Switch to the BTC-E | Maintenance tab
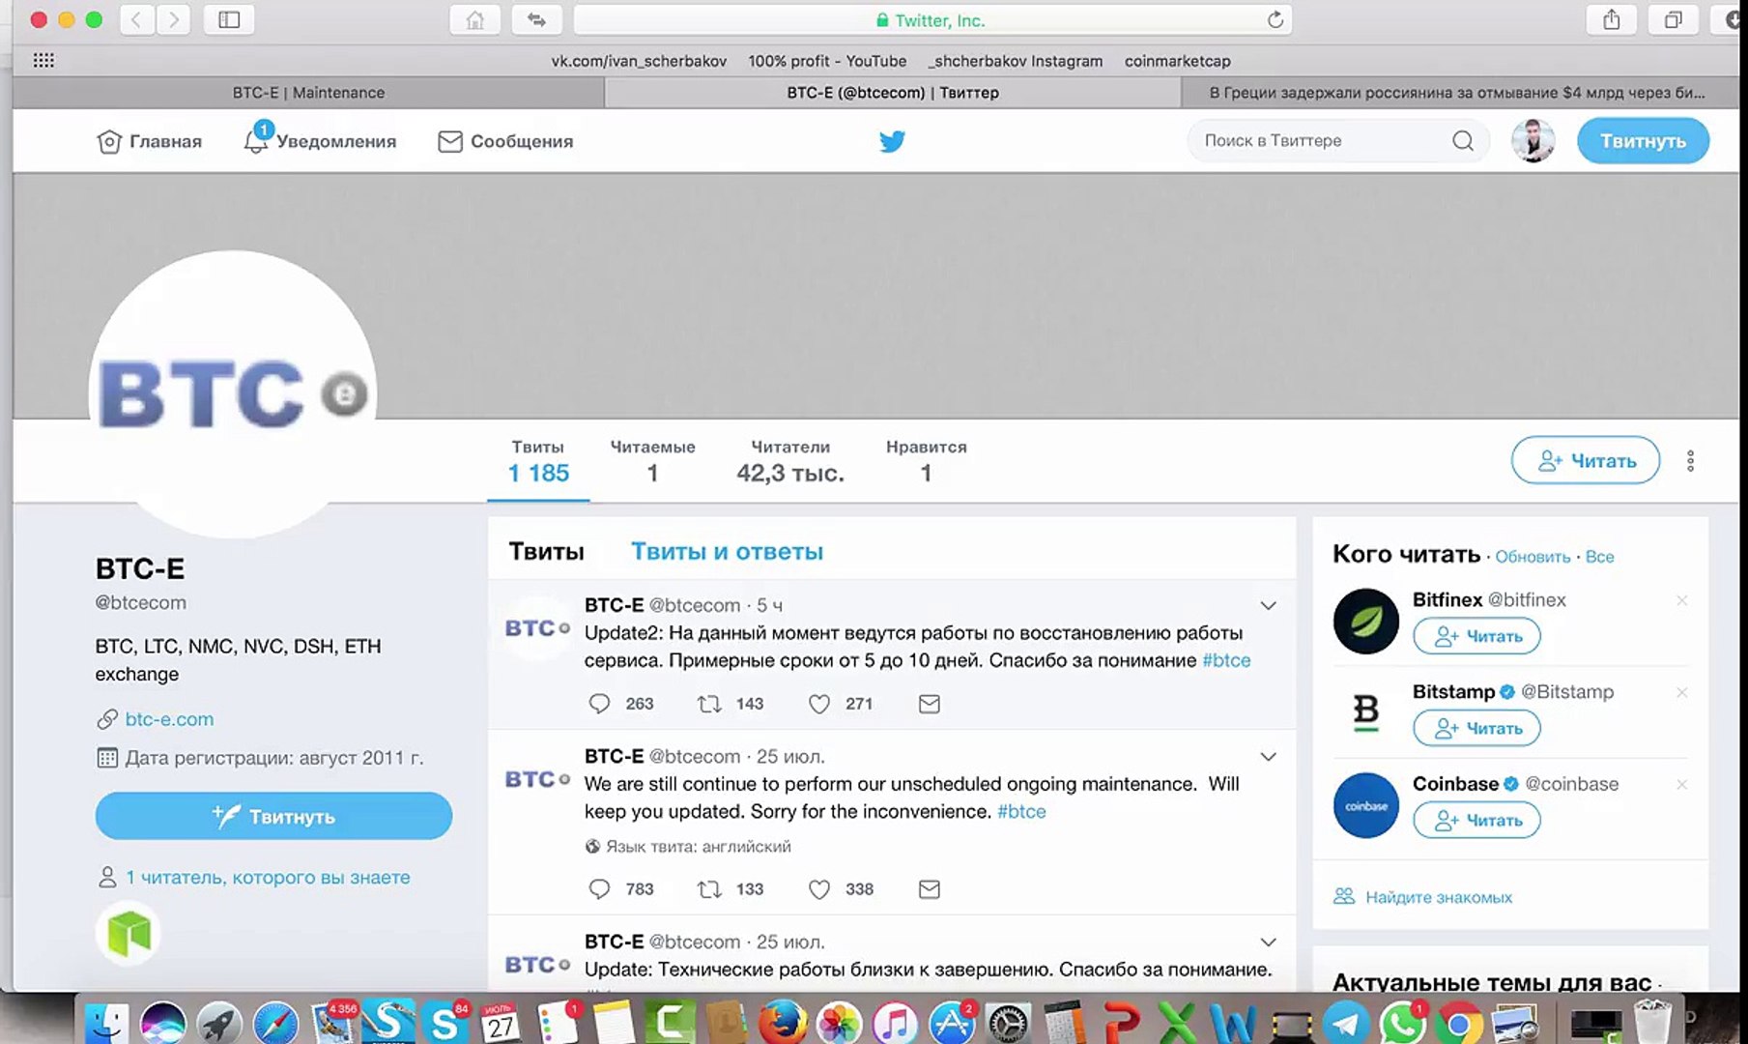1748x1044 pixels. (x=308, y=93)
